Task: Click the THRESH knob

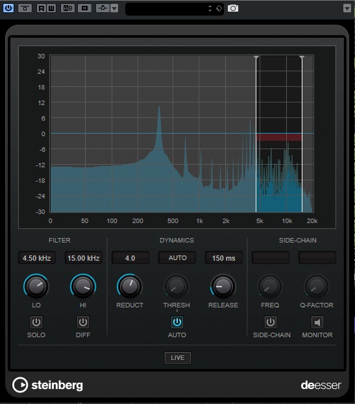Action: pyautogui.click(x=177, y=287)
